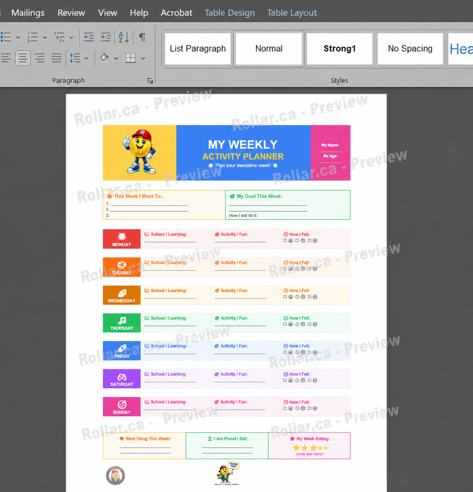Click the TUESDAY globe icon
The height and width of the screenshot is (492, 473).
(122, 265)
